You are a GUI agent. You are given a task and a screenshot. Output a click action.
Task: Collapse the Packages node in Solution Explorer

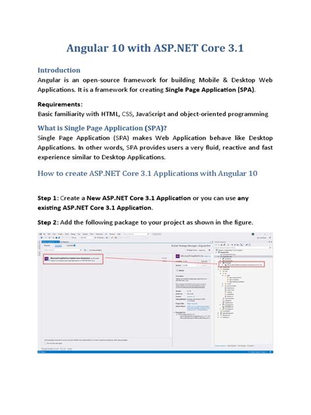(x=220, y=263)
